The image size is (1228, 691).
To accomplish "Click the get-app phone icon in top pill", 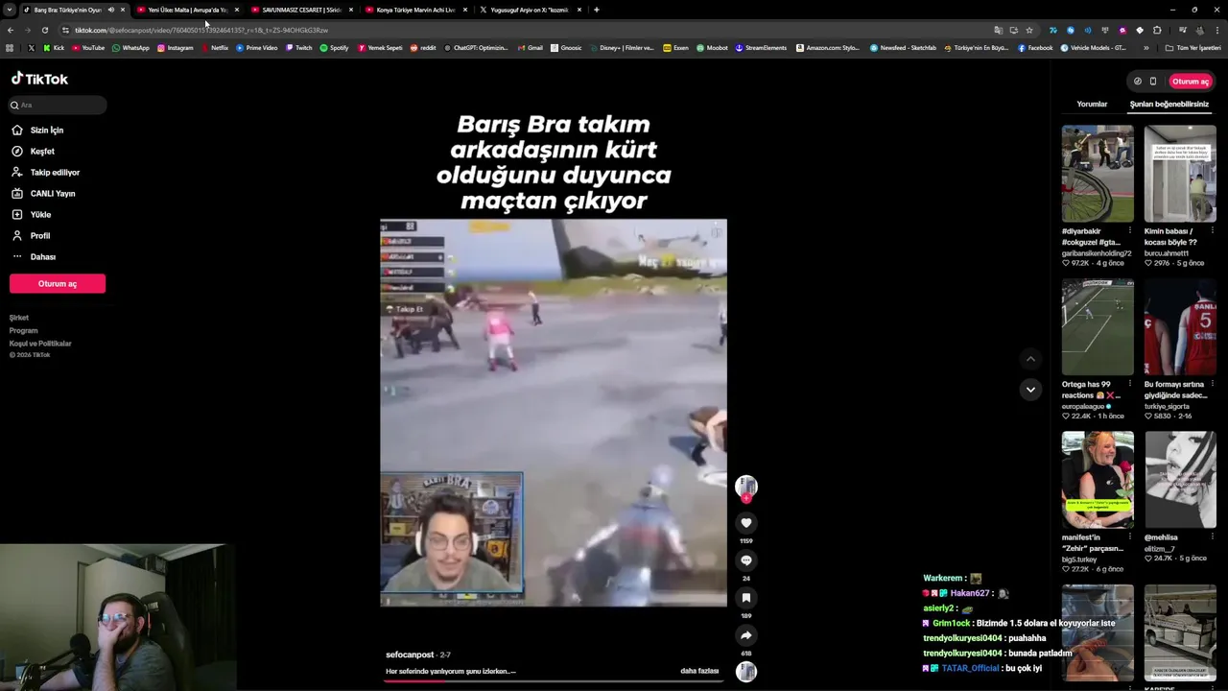I will (x=1153, y=82).
